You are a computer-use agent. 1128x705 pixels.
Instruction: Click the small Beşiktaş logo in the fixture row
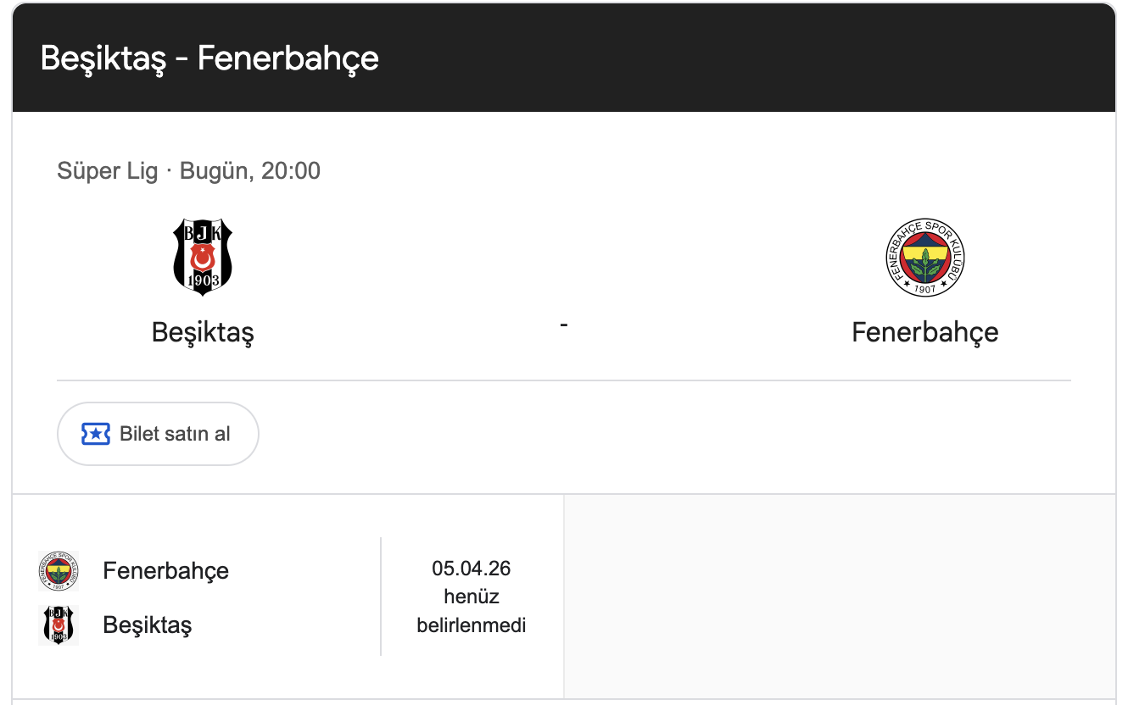click(x=59, y=625)
